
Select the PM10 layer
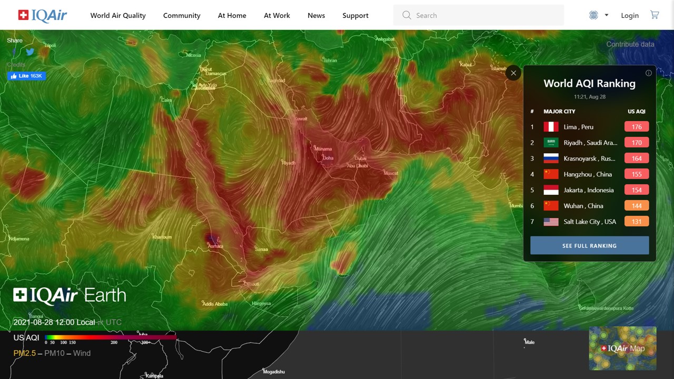[x=55, y=353]
